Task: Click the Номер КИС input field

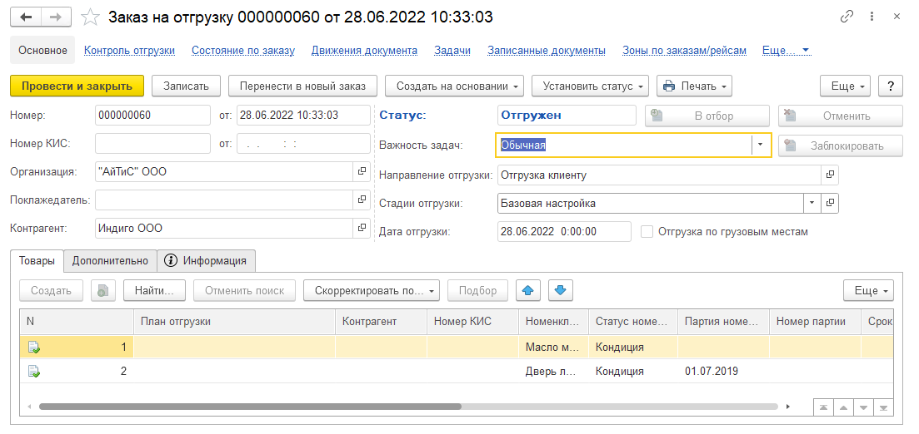Action: point(152,143)
